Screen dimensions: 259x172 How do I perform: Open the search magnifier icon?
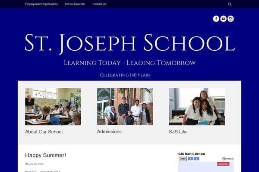(230, 4)
